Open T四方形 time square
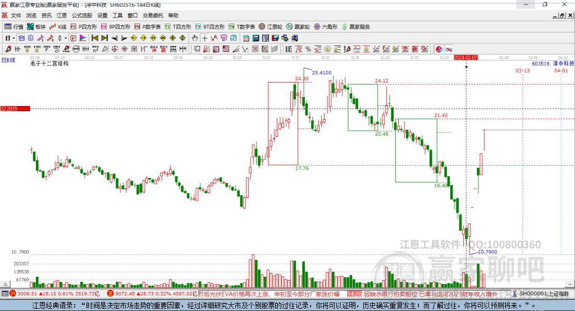This screenshot has width=575, height=311. click(178, 27)
